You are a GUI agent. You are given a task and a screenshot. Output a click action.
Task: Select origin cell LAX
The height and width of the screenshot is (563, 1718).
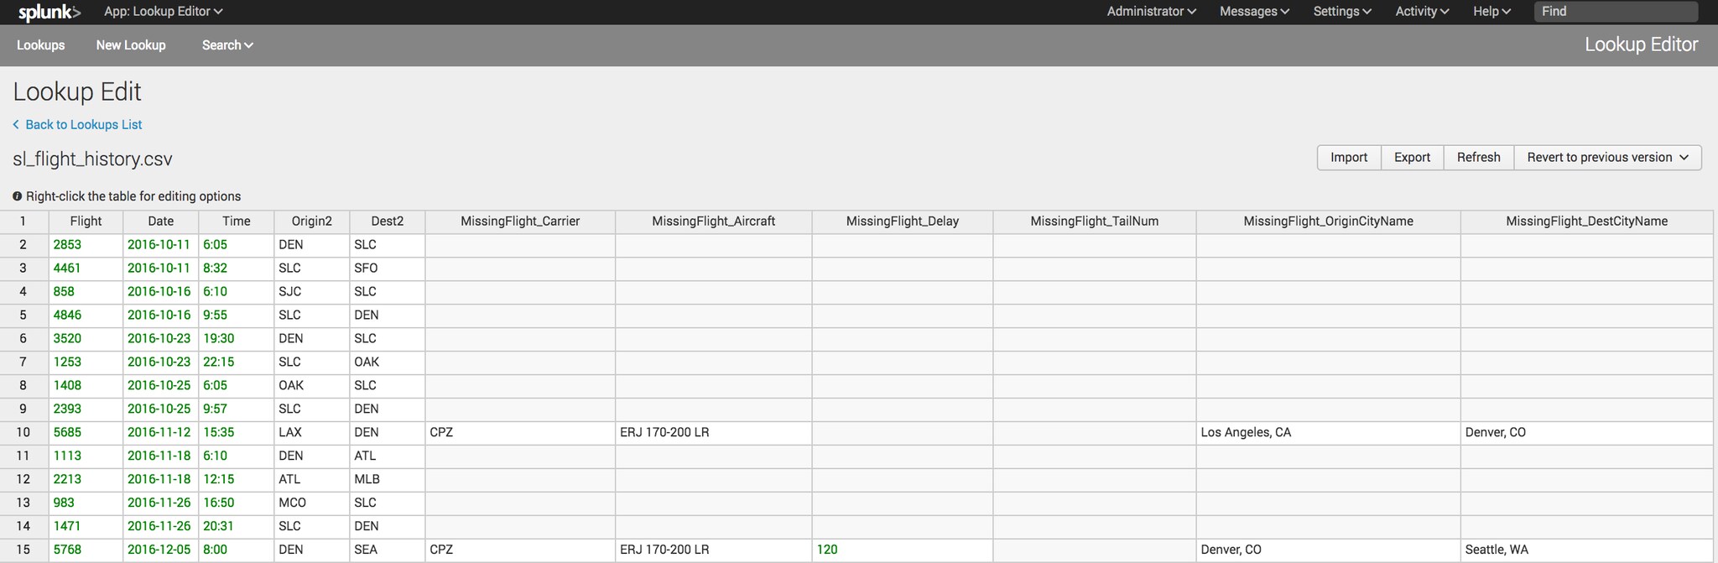click(x=312, y=433)
